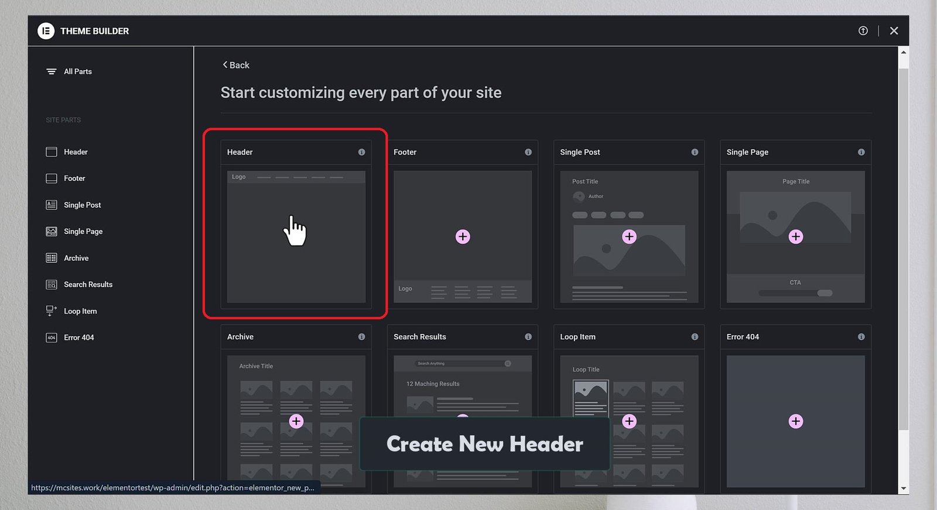Close the Theme Builder window
The height and width of the screenshot is (510, 937).
(x=894, y=31)
